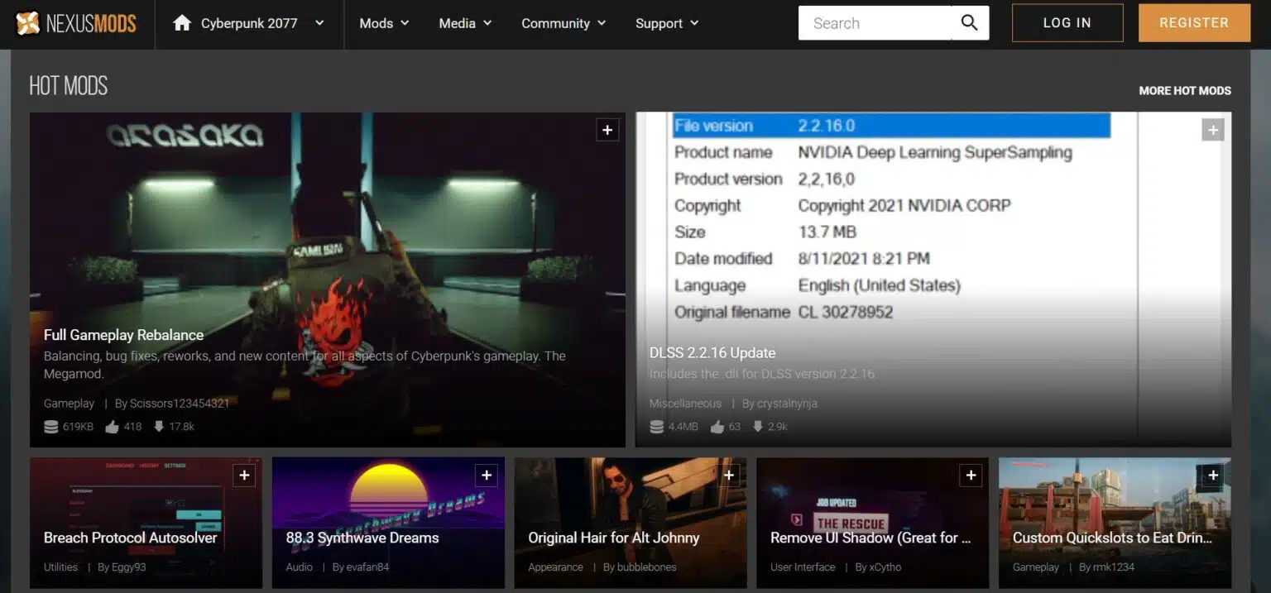Screen dimensions: 1271x593
Task: Click the thumbs-up icon beside 418 endorsements
Action: pyautogui.click(x=111, y=427)
